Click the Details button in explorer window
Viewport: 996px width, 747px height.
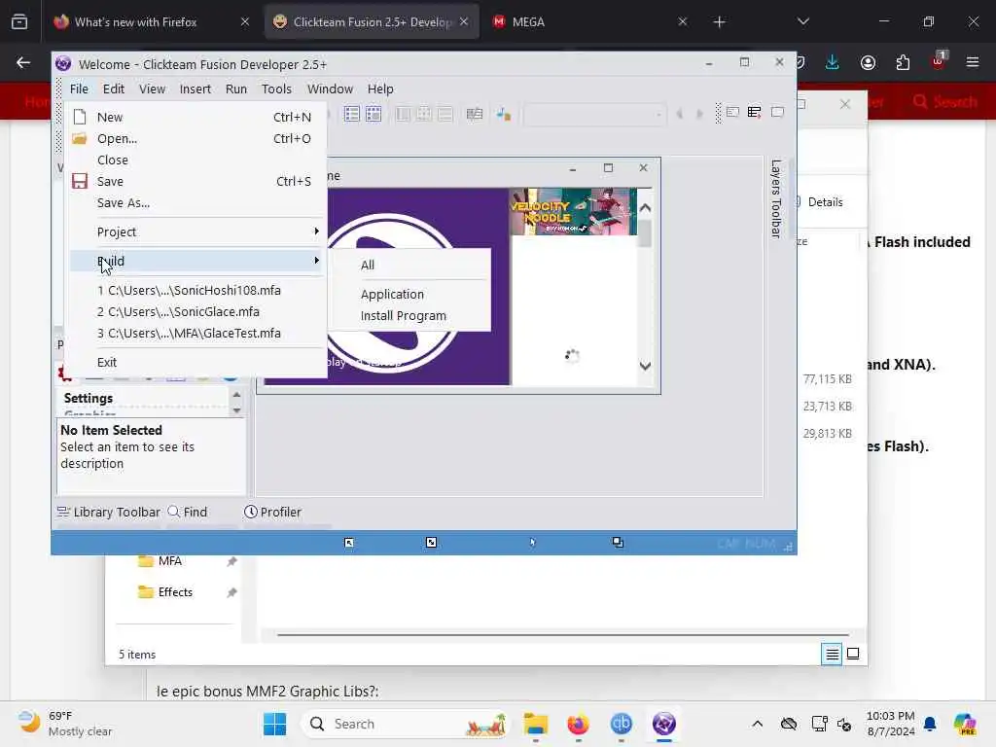820,202
